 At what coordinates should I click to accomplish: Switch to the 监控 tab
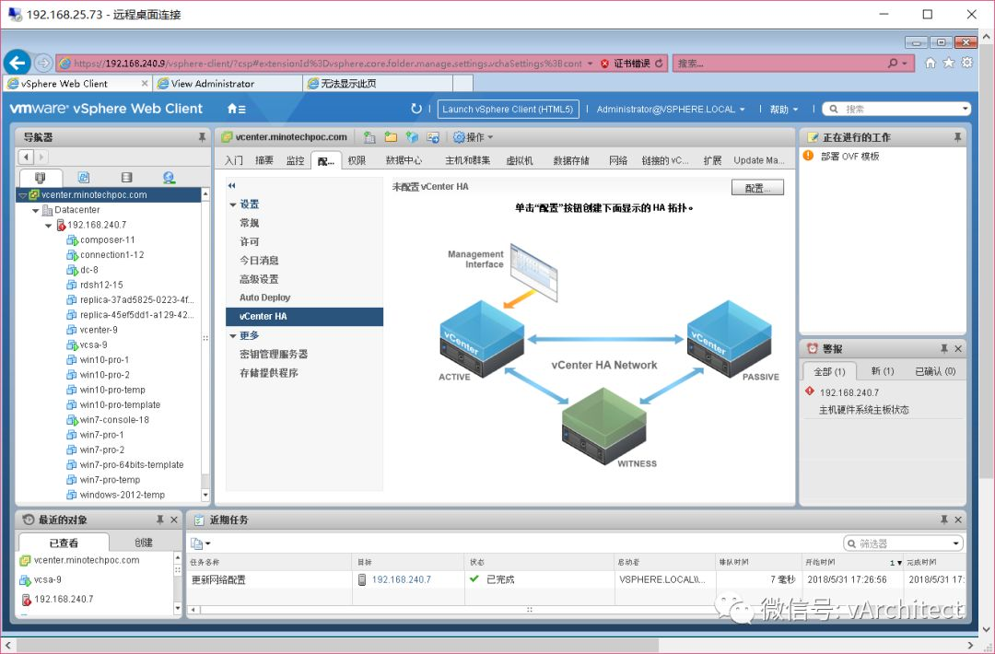(295, 160)
